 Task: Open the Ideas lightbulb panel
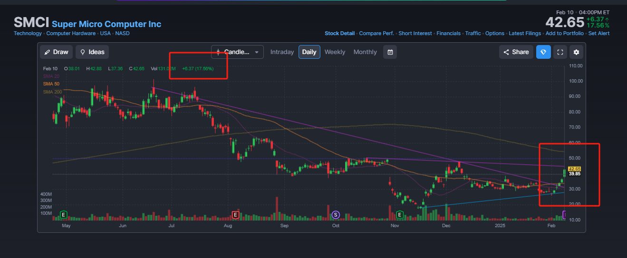92,52
